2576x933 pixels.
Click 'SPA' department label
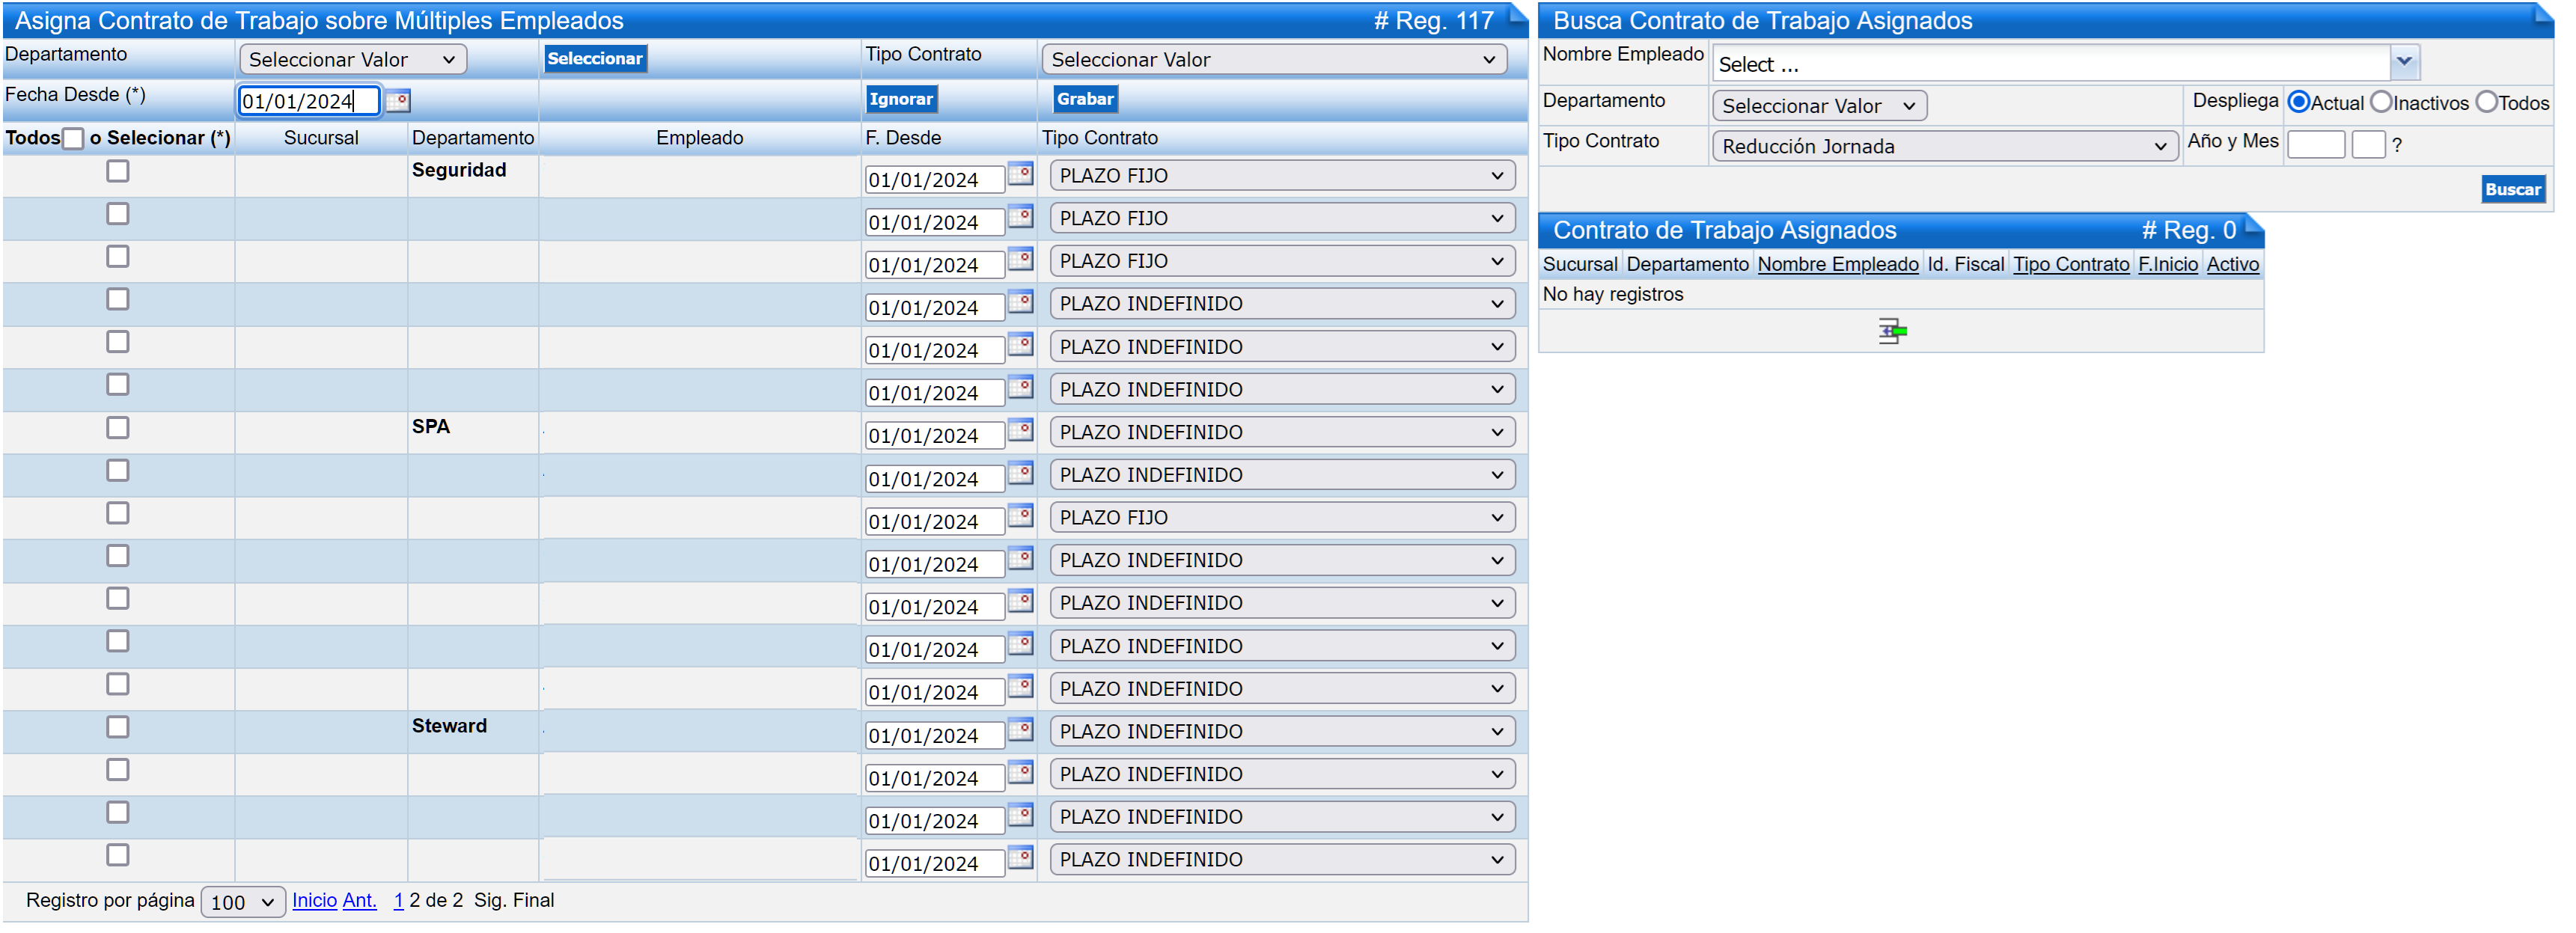[431, 426]
